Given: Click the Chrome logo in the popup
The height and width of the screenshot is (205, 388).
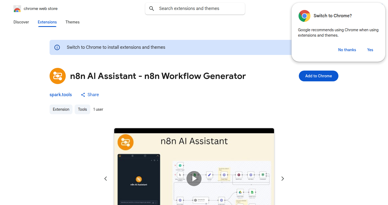Looking at the screenshot, I should 304,16.
